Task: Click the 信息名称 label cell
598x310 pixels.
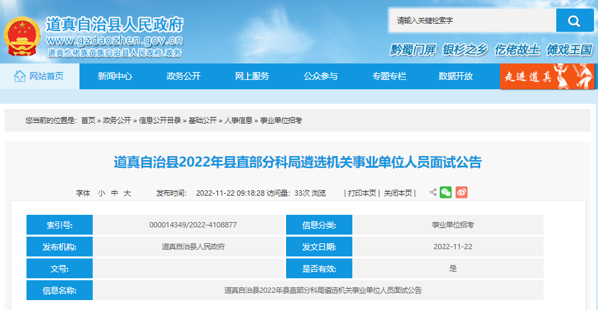Action: click(60, 290)
